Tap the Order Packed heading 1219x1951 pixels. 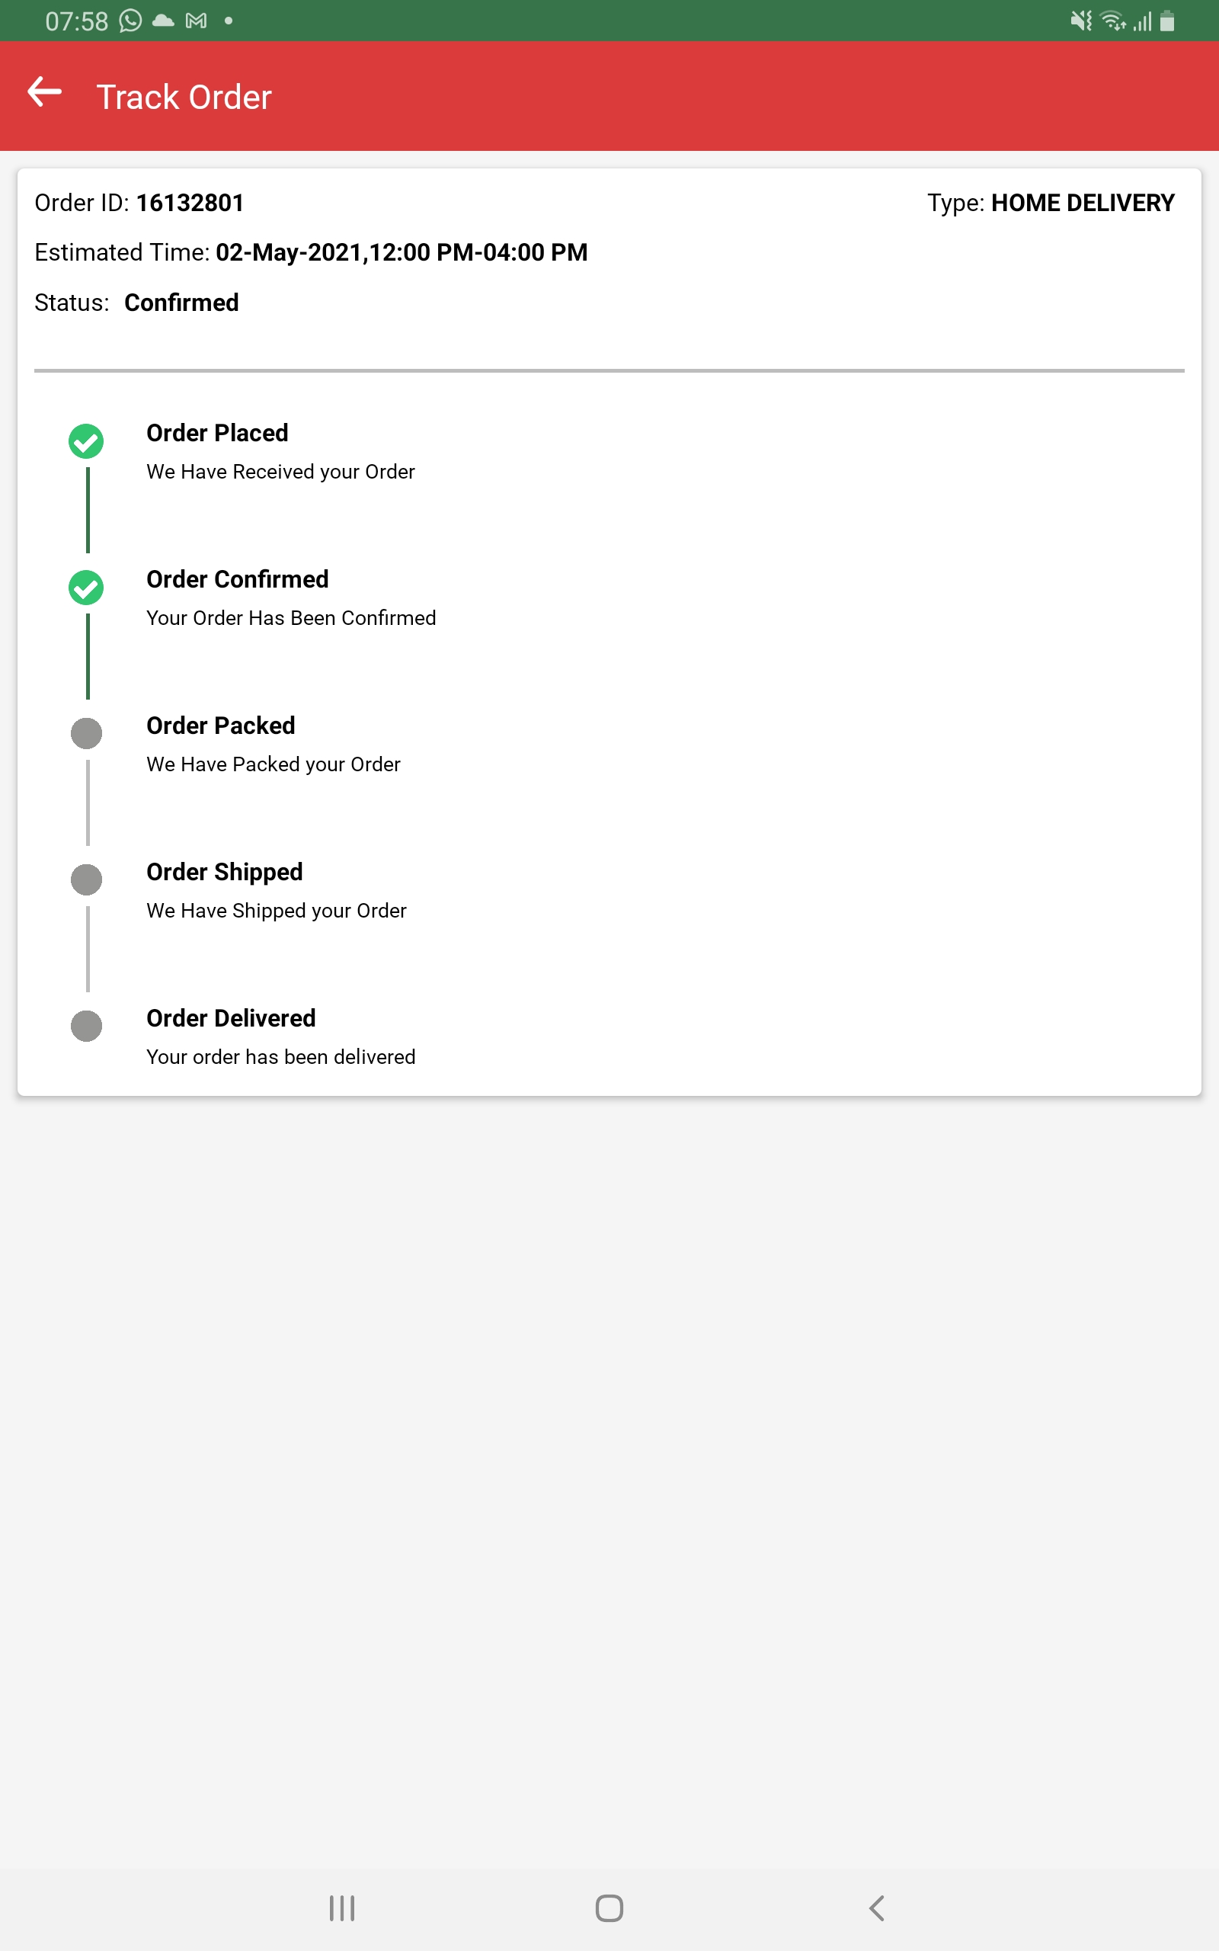tap(220, 726)
